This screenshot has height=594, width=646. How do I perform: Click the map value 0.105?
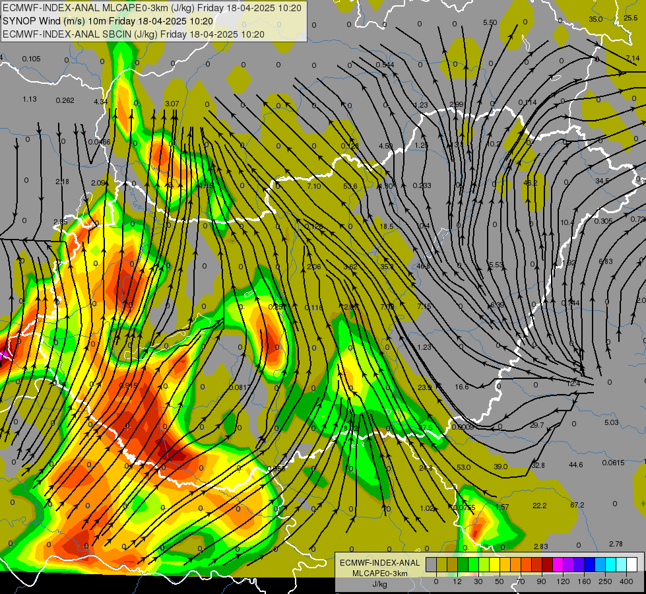(x=31, y=59)
